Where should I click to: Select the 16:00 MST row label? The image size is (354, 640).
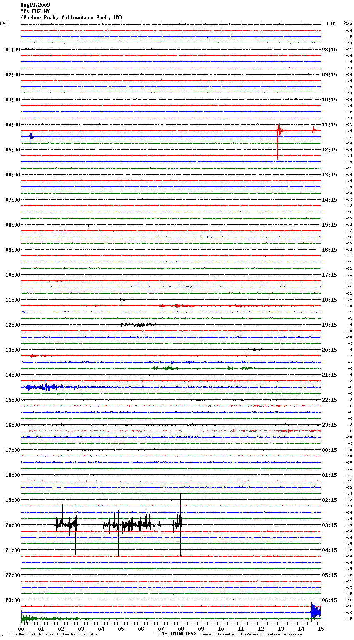coord(13,425)
